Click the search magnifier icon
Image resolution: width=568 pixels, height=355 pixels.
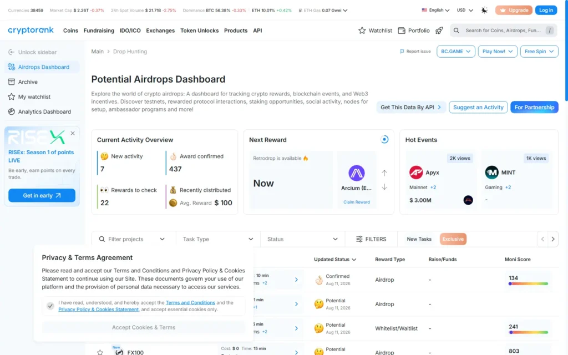(x=457, y=31)
